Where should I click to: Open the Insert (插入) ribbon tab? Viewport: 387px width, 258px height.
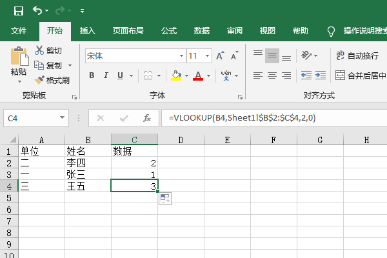click(x=88, y=30)
